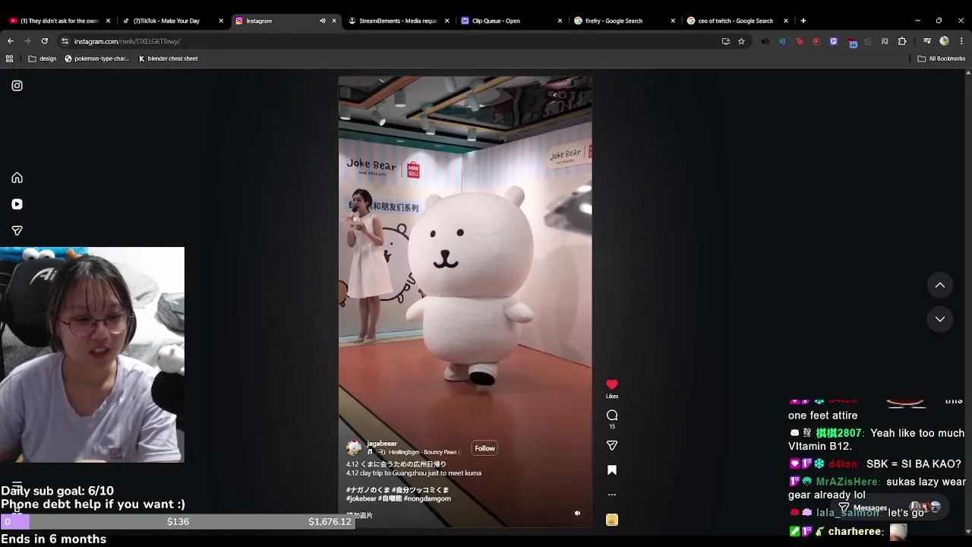Install the app via address bar icon
This screenshot has height=547, width=972.
[x=726, y=41]
